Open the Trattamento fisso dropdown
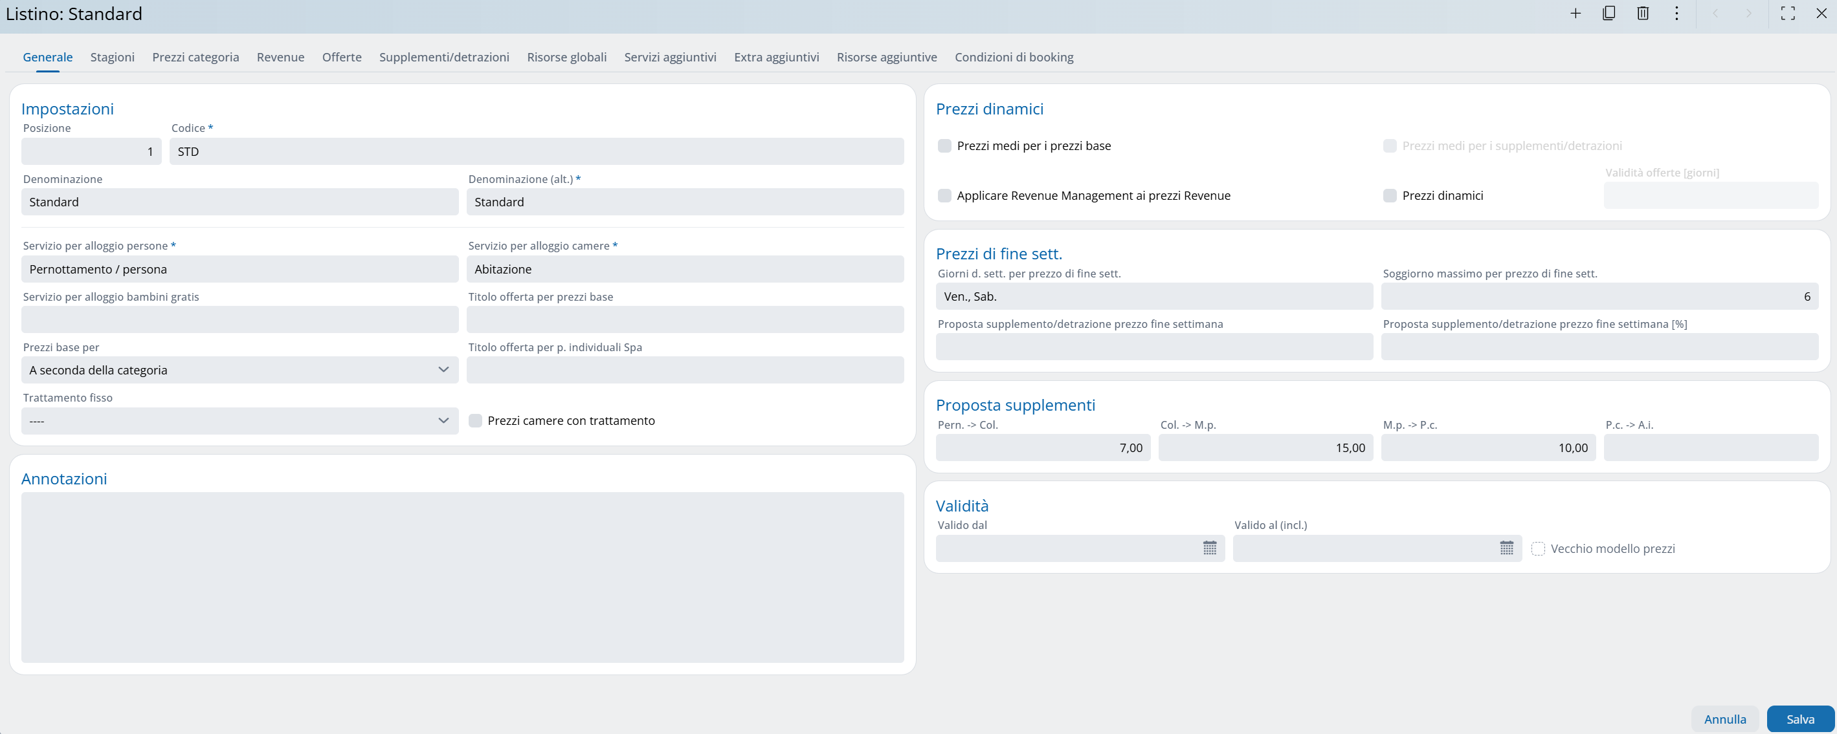 pos(239,421)
